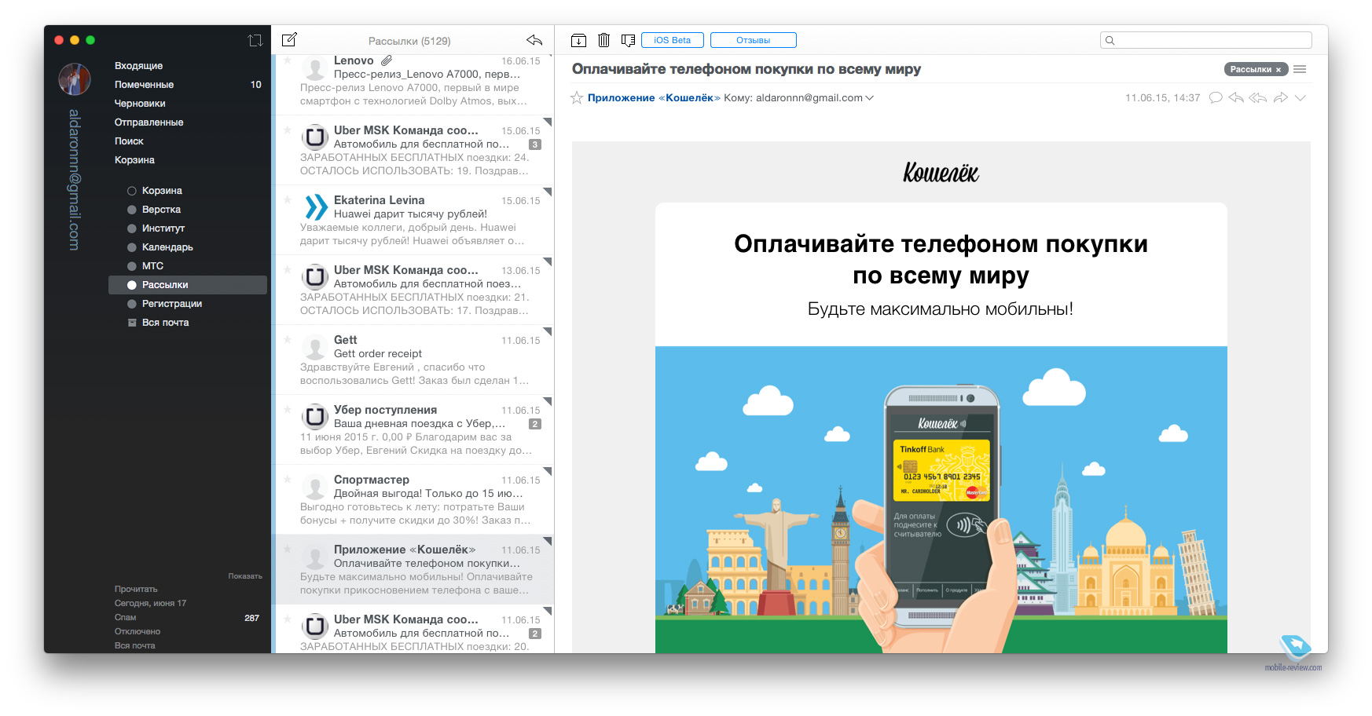Click into the search field at top right

(x=1206, y=40)
